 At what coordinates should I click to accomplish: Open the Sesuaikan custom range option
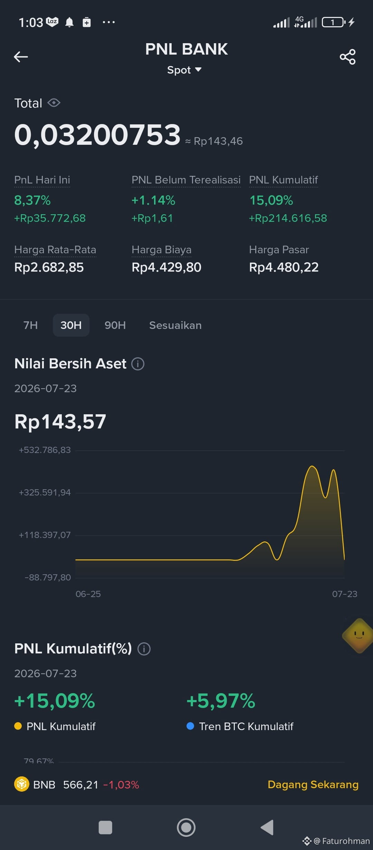point(175,325)
